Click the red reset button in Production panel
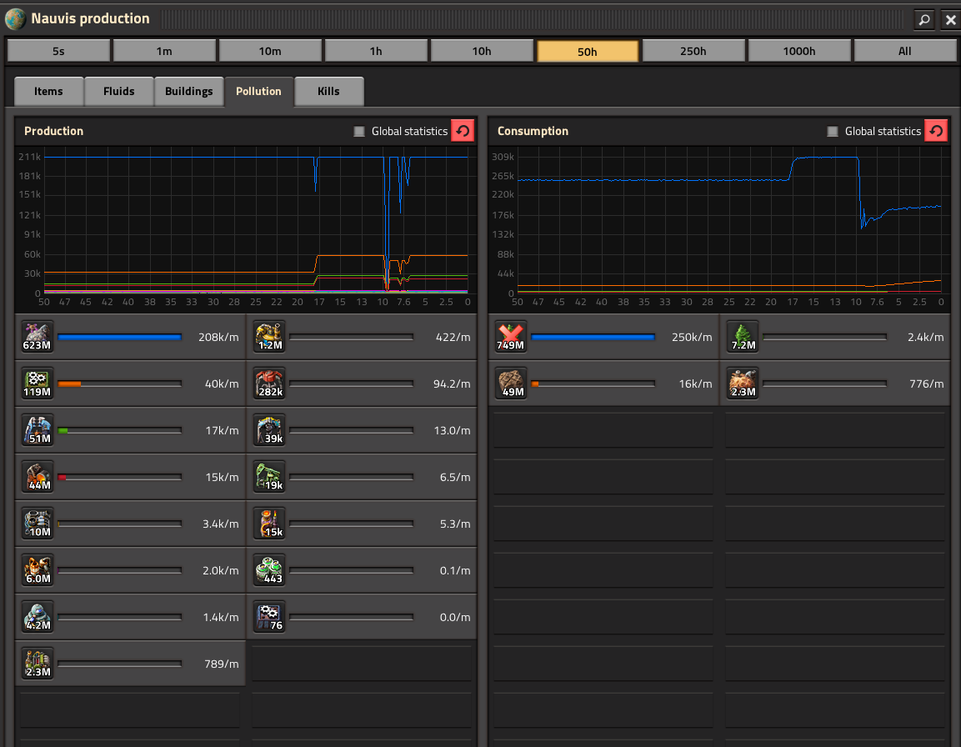Screen dimensions: 961x747 pos(463,131)
